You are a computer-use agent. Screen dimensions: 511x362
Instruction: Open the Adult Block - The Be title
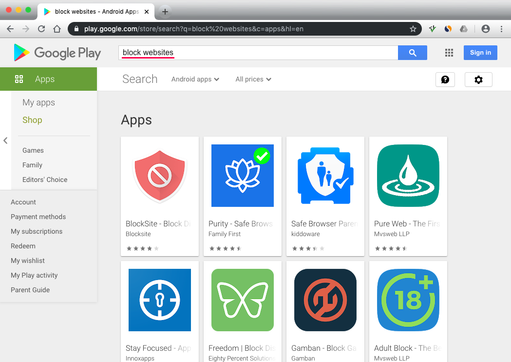click(407, 348)
